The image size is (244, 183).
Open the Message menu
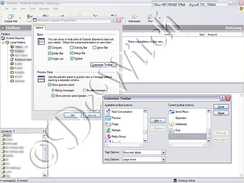[44, 8]
